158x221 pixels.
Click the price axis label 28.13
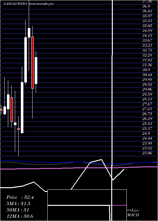click(147, 99)
